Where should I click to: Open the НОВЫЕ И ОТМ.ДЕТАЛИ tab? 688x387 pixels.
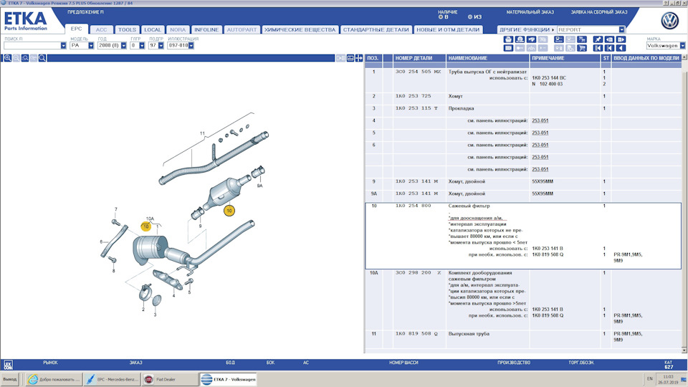click(x=448, y=29)
